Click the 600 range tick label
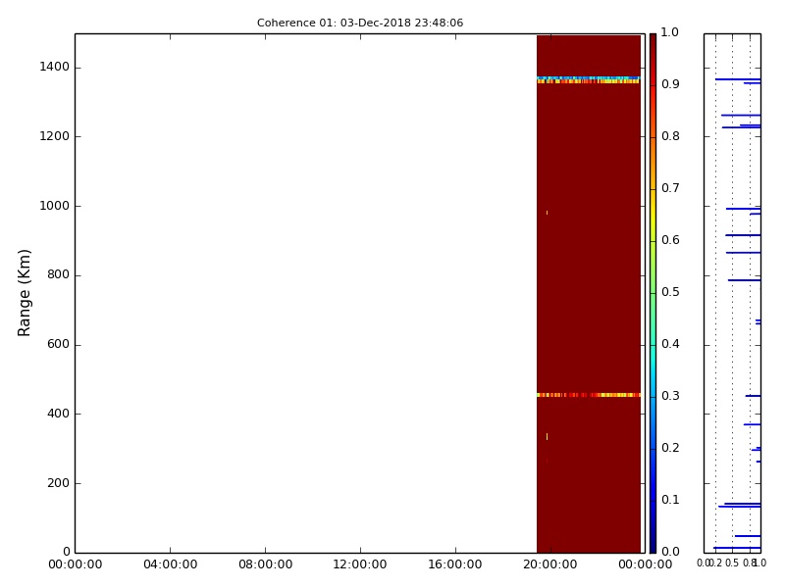Screen dimensions: 785x588 (x=58, y=345)
